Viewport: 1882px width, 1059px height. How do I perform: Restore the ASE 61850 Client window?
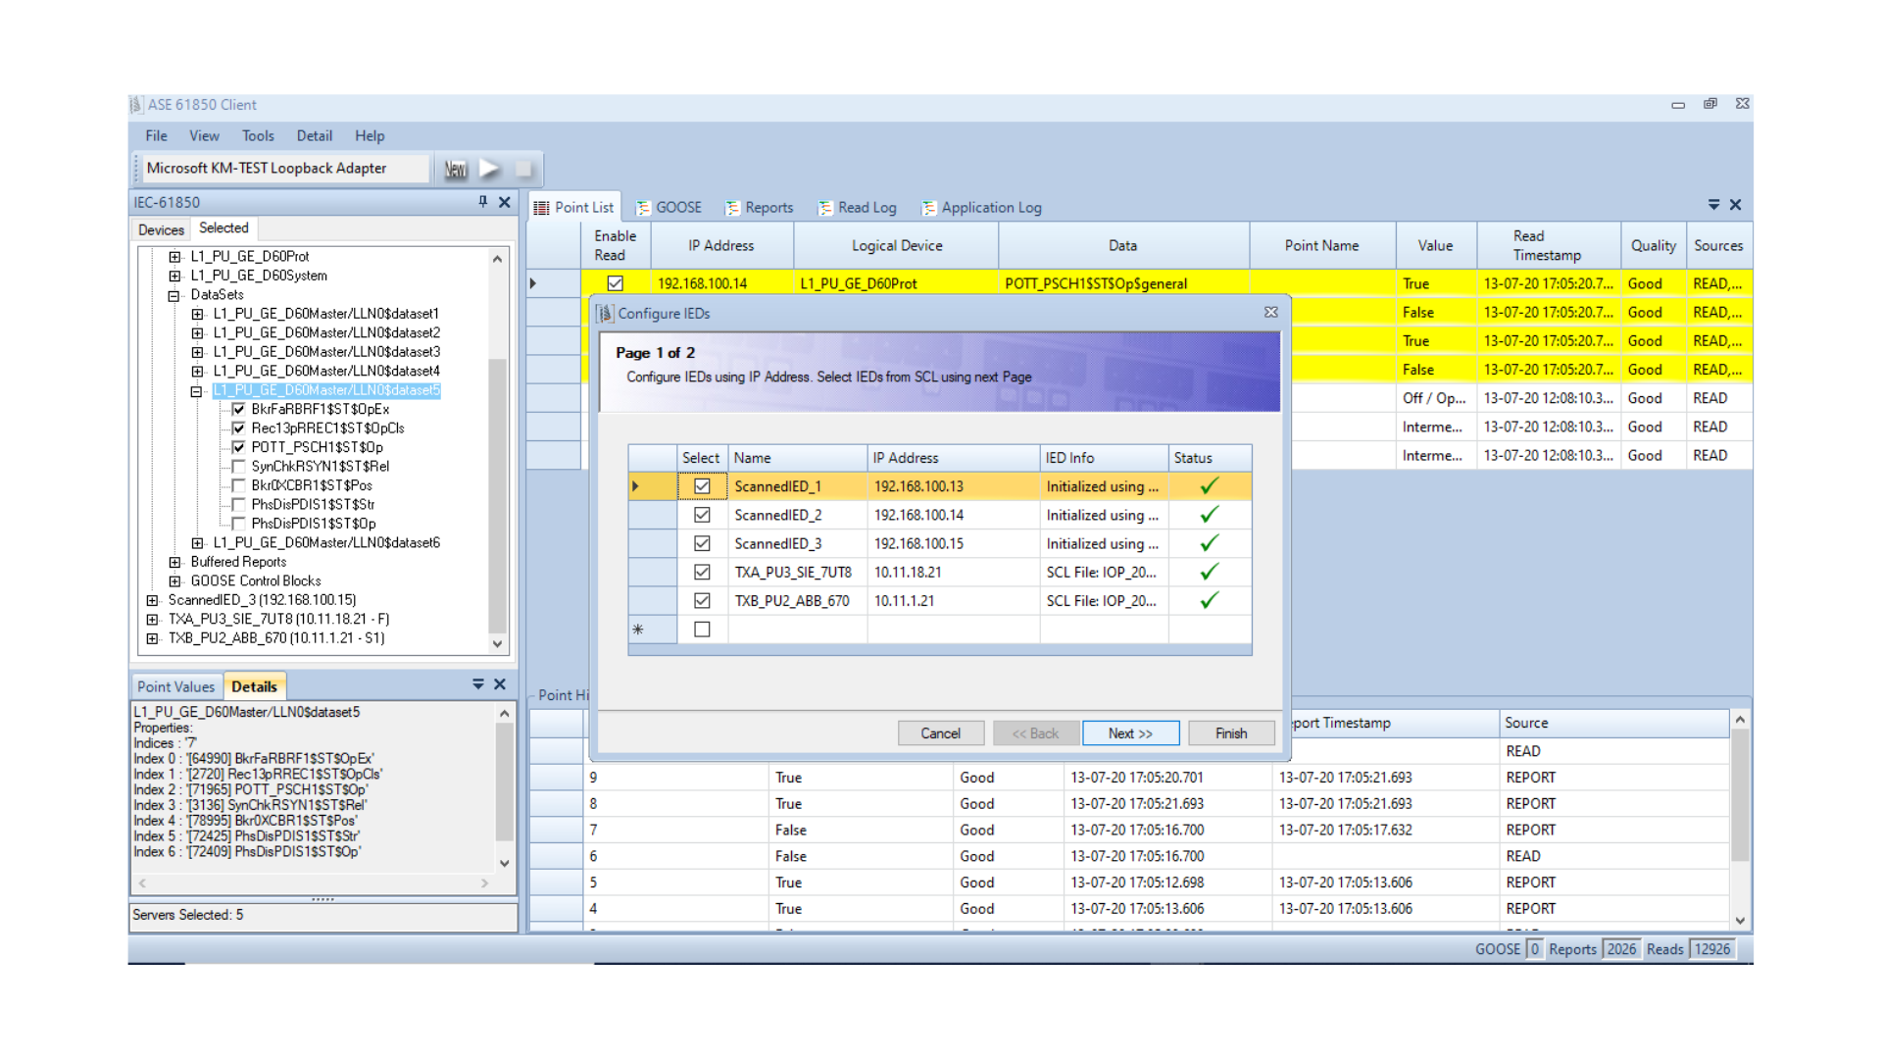[1710, 104]
